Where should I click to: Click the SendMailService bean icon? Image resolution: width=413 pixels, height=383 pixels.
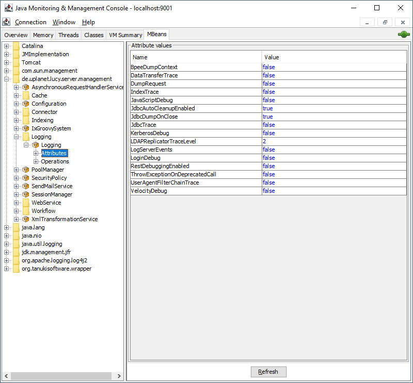click(x=26, y=186)
